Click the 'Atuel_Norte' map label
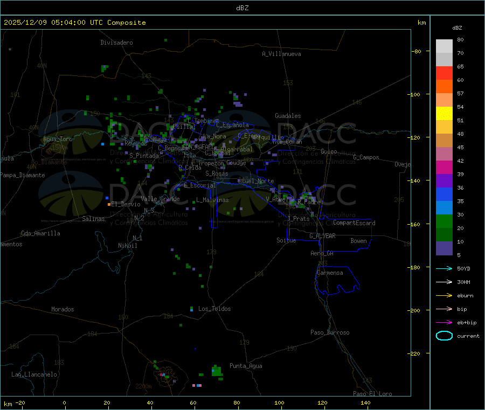The width and height of the screenshot is (485, 410). pyautogui.click(x=256, y=181)
